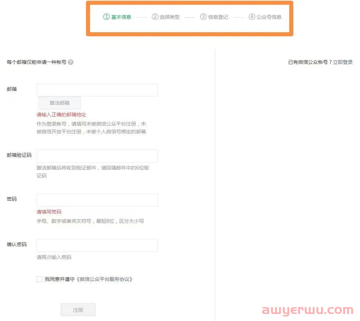Select step 2 选择类型 in progress bar
The height and width of the screenshot is (321, 360).
pos(166,17)
